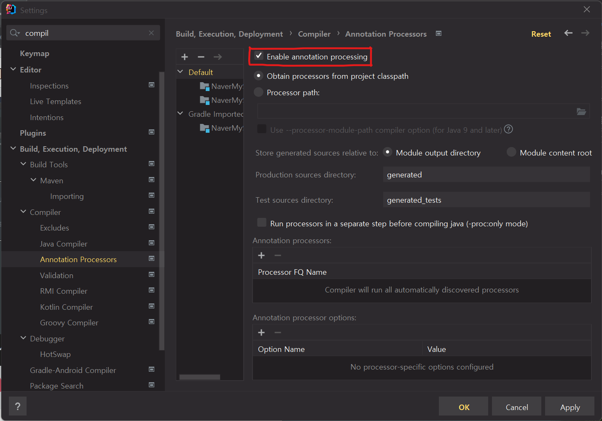Image resolution: width=602 pixels, height=421 pixels.
Task: Click the Reset link
Action: pyautogui.click(x=541, y=34)
